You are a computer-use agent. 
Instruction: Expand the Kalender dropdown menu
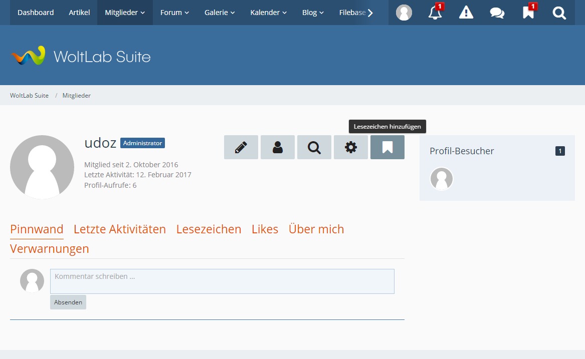click(x=268, y=13)
